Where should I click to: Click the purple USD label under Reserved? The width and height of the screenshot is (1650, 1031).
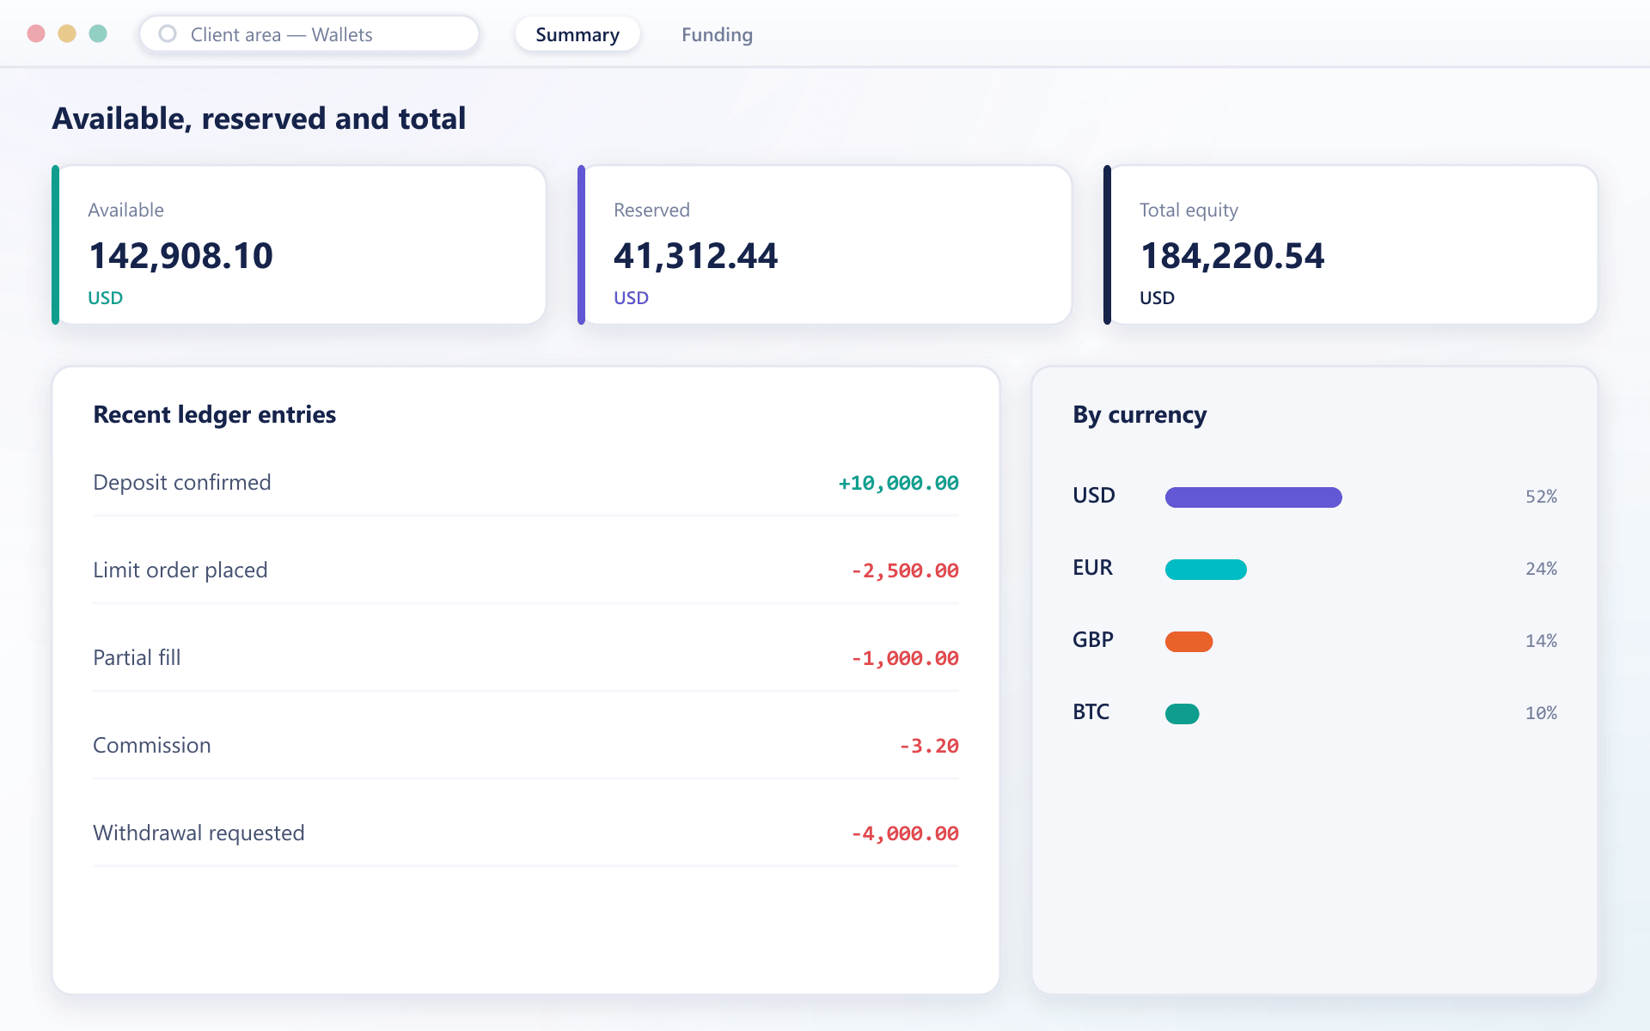pos(631,298)
